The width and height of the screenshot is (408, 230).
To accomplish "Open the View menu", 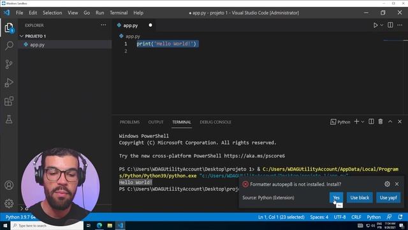I will tap(73, 13).
